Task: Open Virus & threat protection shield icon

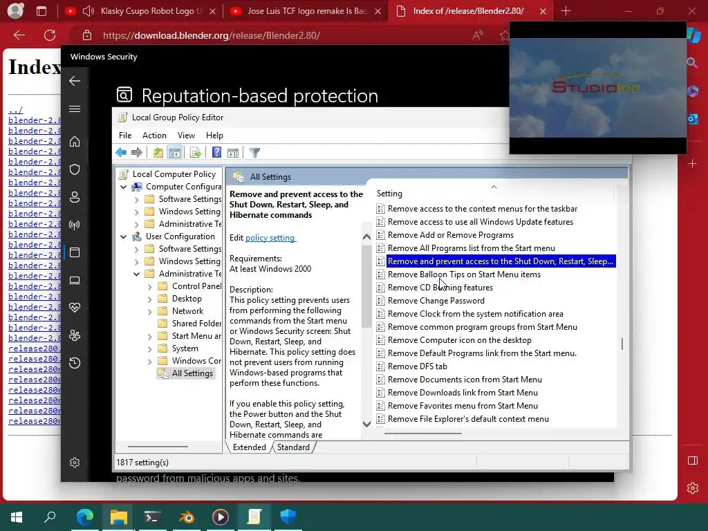Action: [x=75, y=169]
